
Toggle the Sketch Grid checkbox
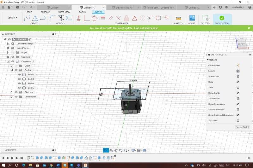[x=238, y=76]
